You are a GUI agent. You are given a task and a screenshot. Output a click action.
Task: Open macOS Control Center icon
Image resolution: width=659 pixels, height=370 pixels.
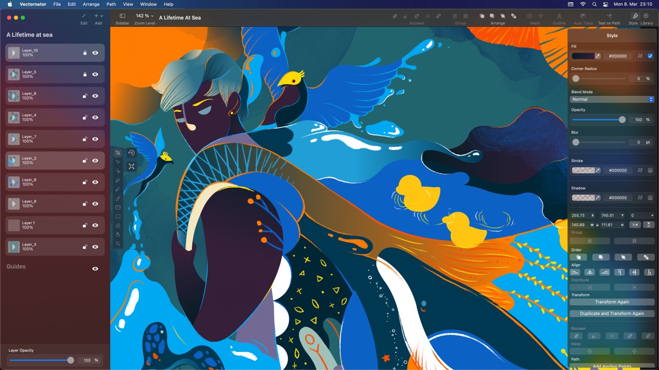click(606, 4)
